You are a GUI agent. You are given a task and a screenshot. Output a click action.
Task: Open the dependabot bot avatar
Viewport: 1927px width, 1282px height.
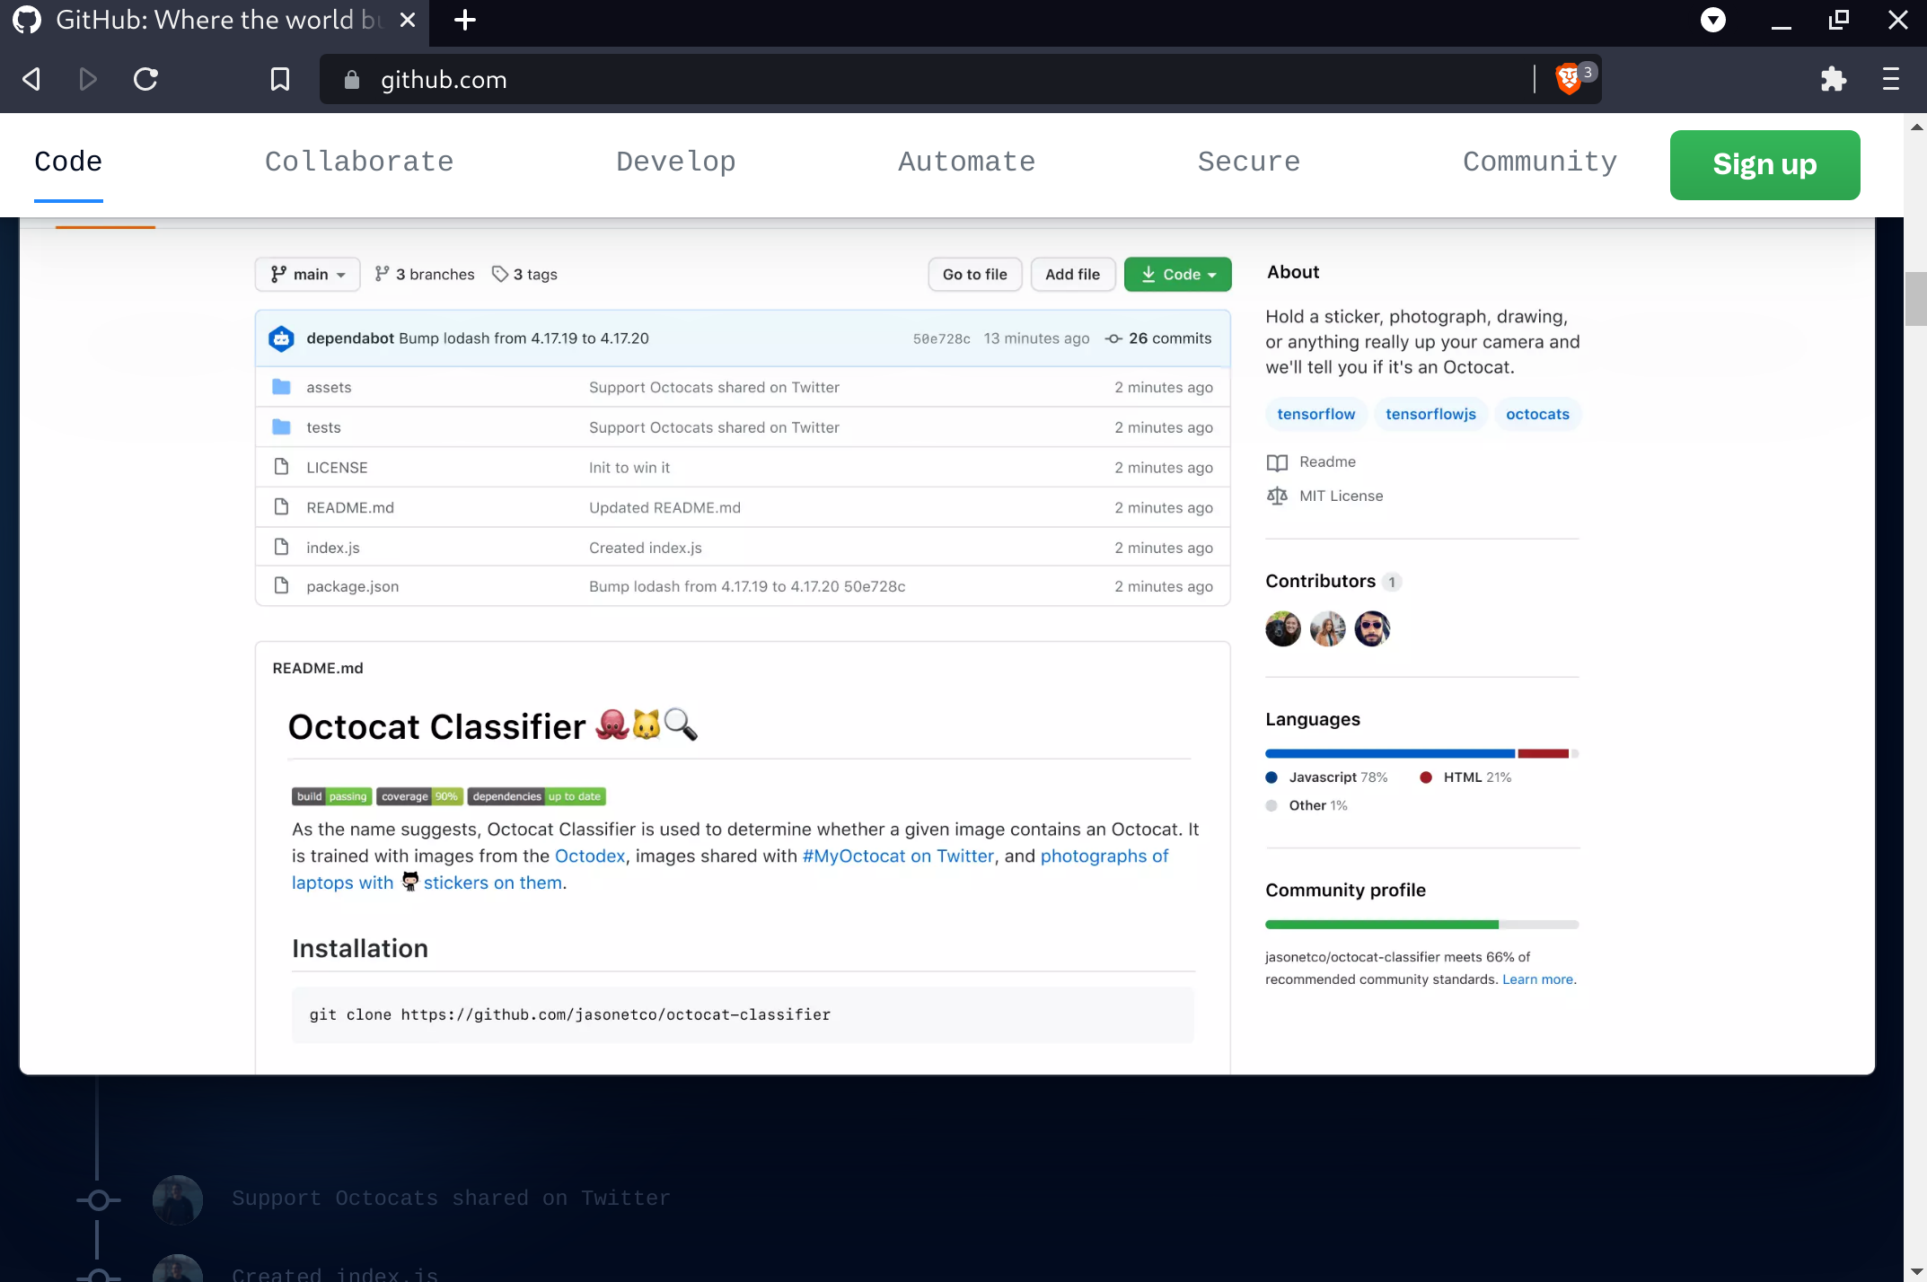(x=281, y=338)
